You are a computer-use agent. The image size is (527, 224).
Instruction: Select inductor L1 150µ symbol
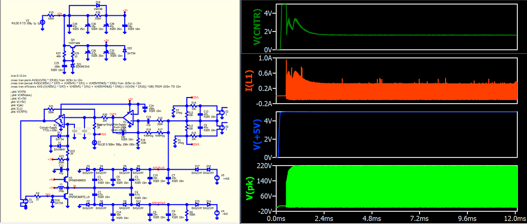(x=61, y=188)
